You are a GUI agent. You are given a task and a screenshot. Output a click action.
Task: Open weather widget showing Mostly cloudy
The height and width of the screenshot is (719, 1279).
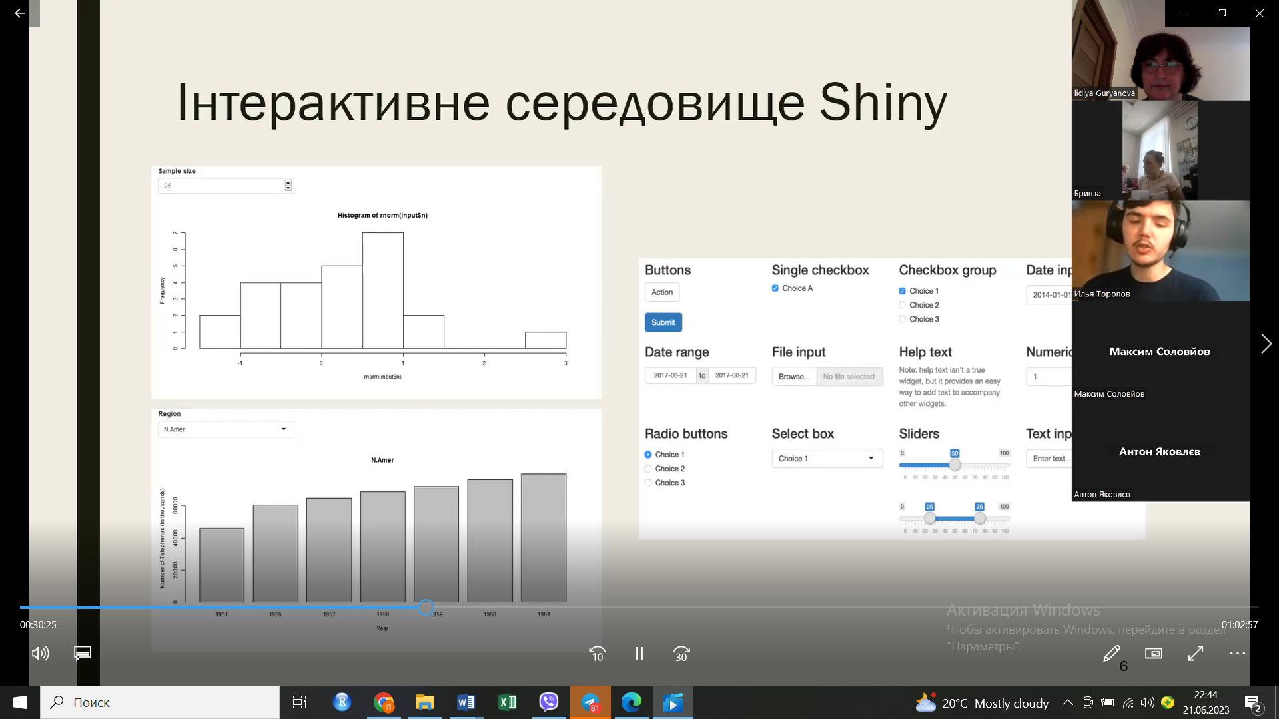pyautogui.click(x=983, y=703)
